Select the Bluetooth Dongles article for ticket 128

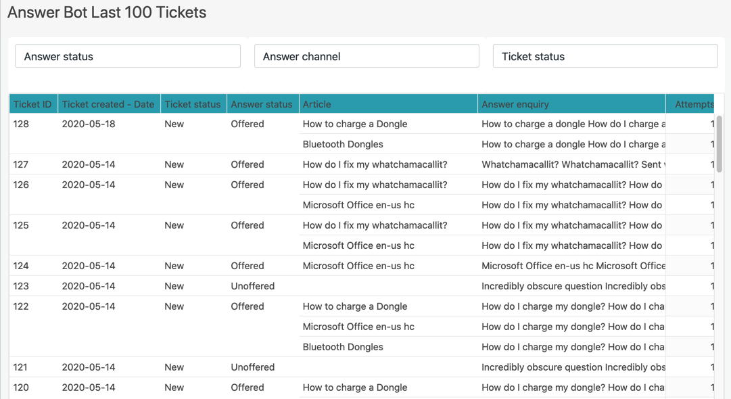point(343,144)
